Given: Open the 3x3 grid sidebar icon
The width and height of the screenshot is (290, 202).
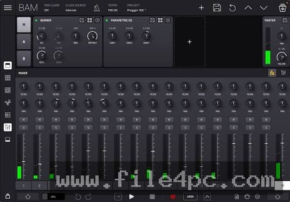Looking at the screenshot, I should coord(8,90).
